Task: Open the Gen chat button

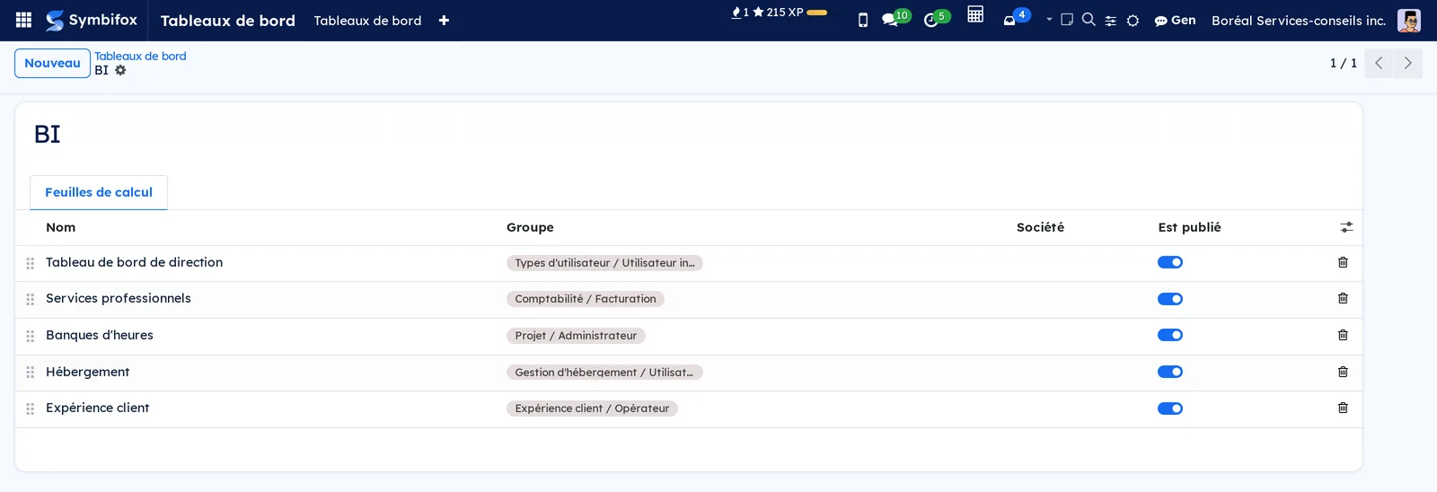Action: [1175, 20]
